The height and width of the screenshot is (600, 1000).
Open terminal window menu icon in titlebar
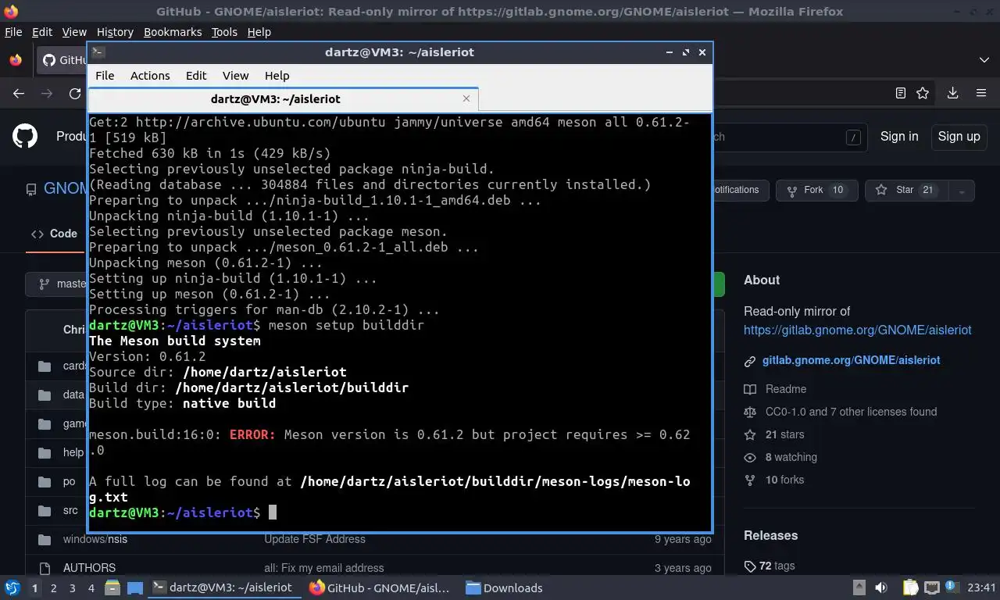point(98,52)
